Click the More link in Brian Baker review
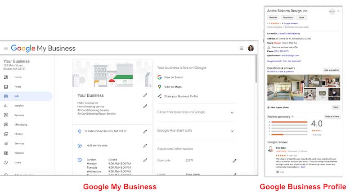354x192 pixels. [x=303, y=167]
